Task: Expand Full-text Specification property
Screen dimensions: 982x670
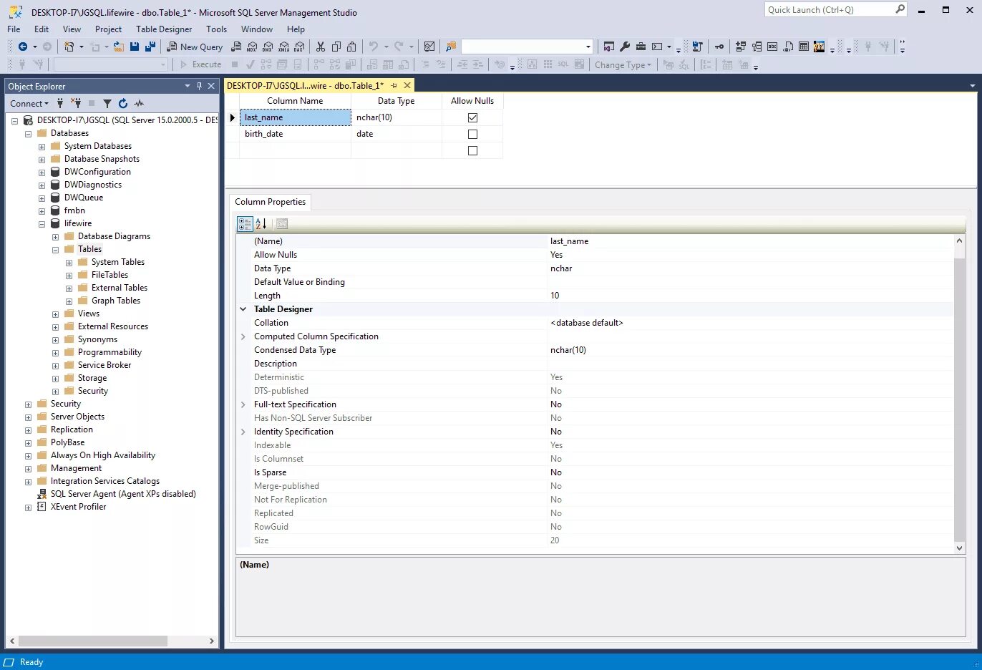Action: coord(243,404)
